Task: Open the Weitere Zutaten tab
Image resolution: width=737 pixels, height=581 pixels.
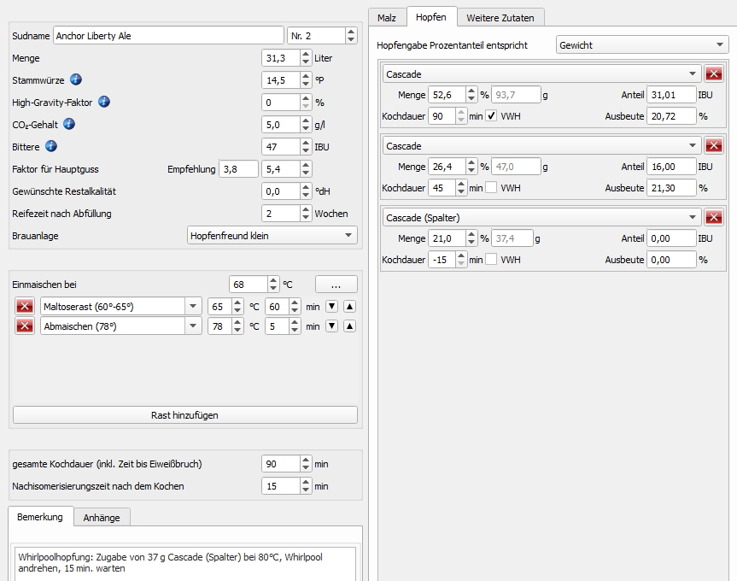Action: click(500, 17)
